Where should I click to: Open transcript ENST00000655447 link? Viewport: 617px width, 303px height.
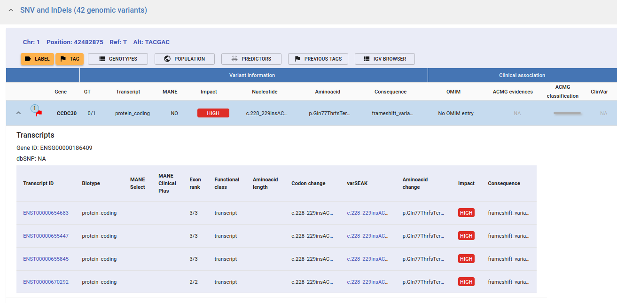46,236
